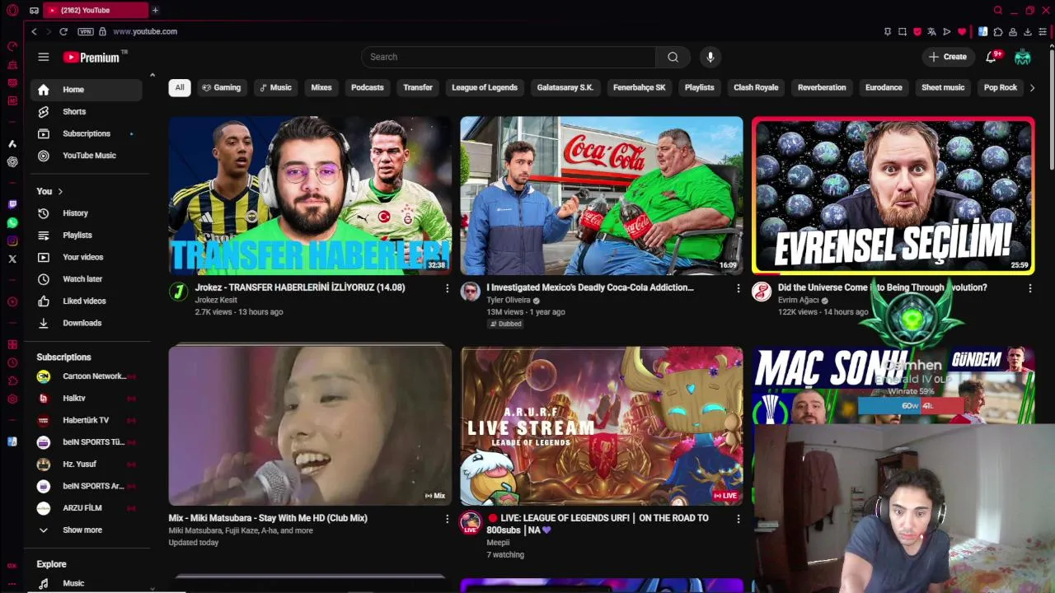Click the YouTube search input field
1055x593 pixels.
click(509, 57)
